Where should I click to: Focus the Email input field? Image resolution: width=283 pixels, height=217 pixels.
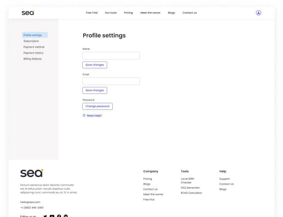click(x=111, y=81)
